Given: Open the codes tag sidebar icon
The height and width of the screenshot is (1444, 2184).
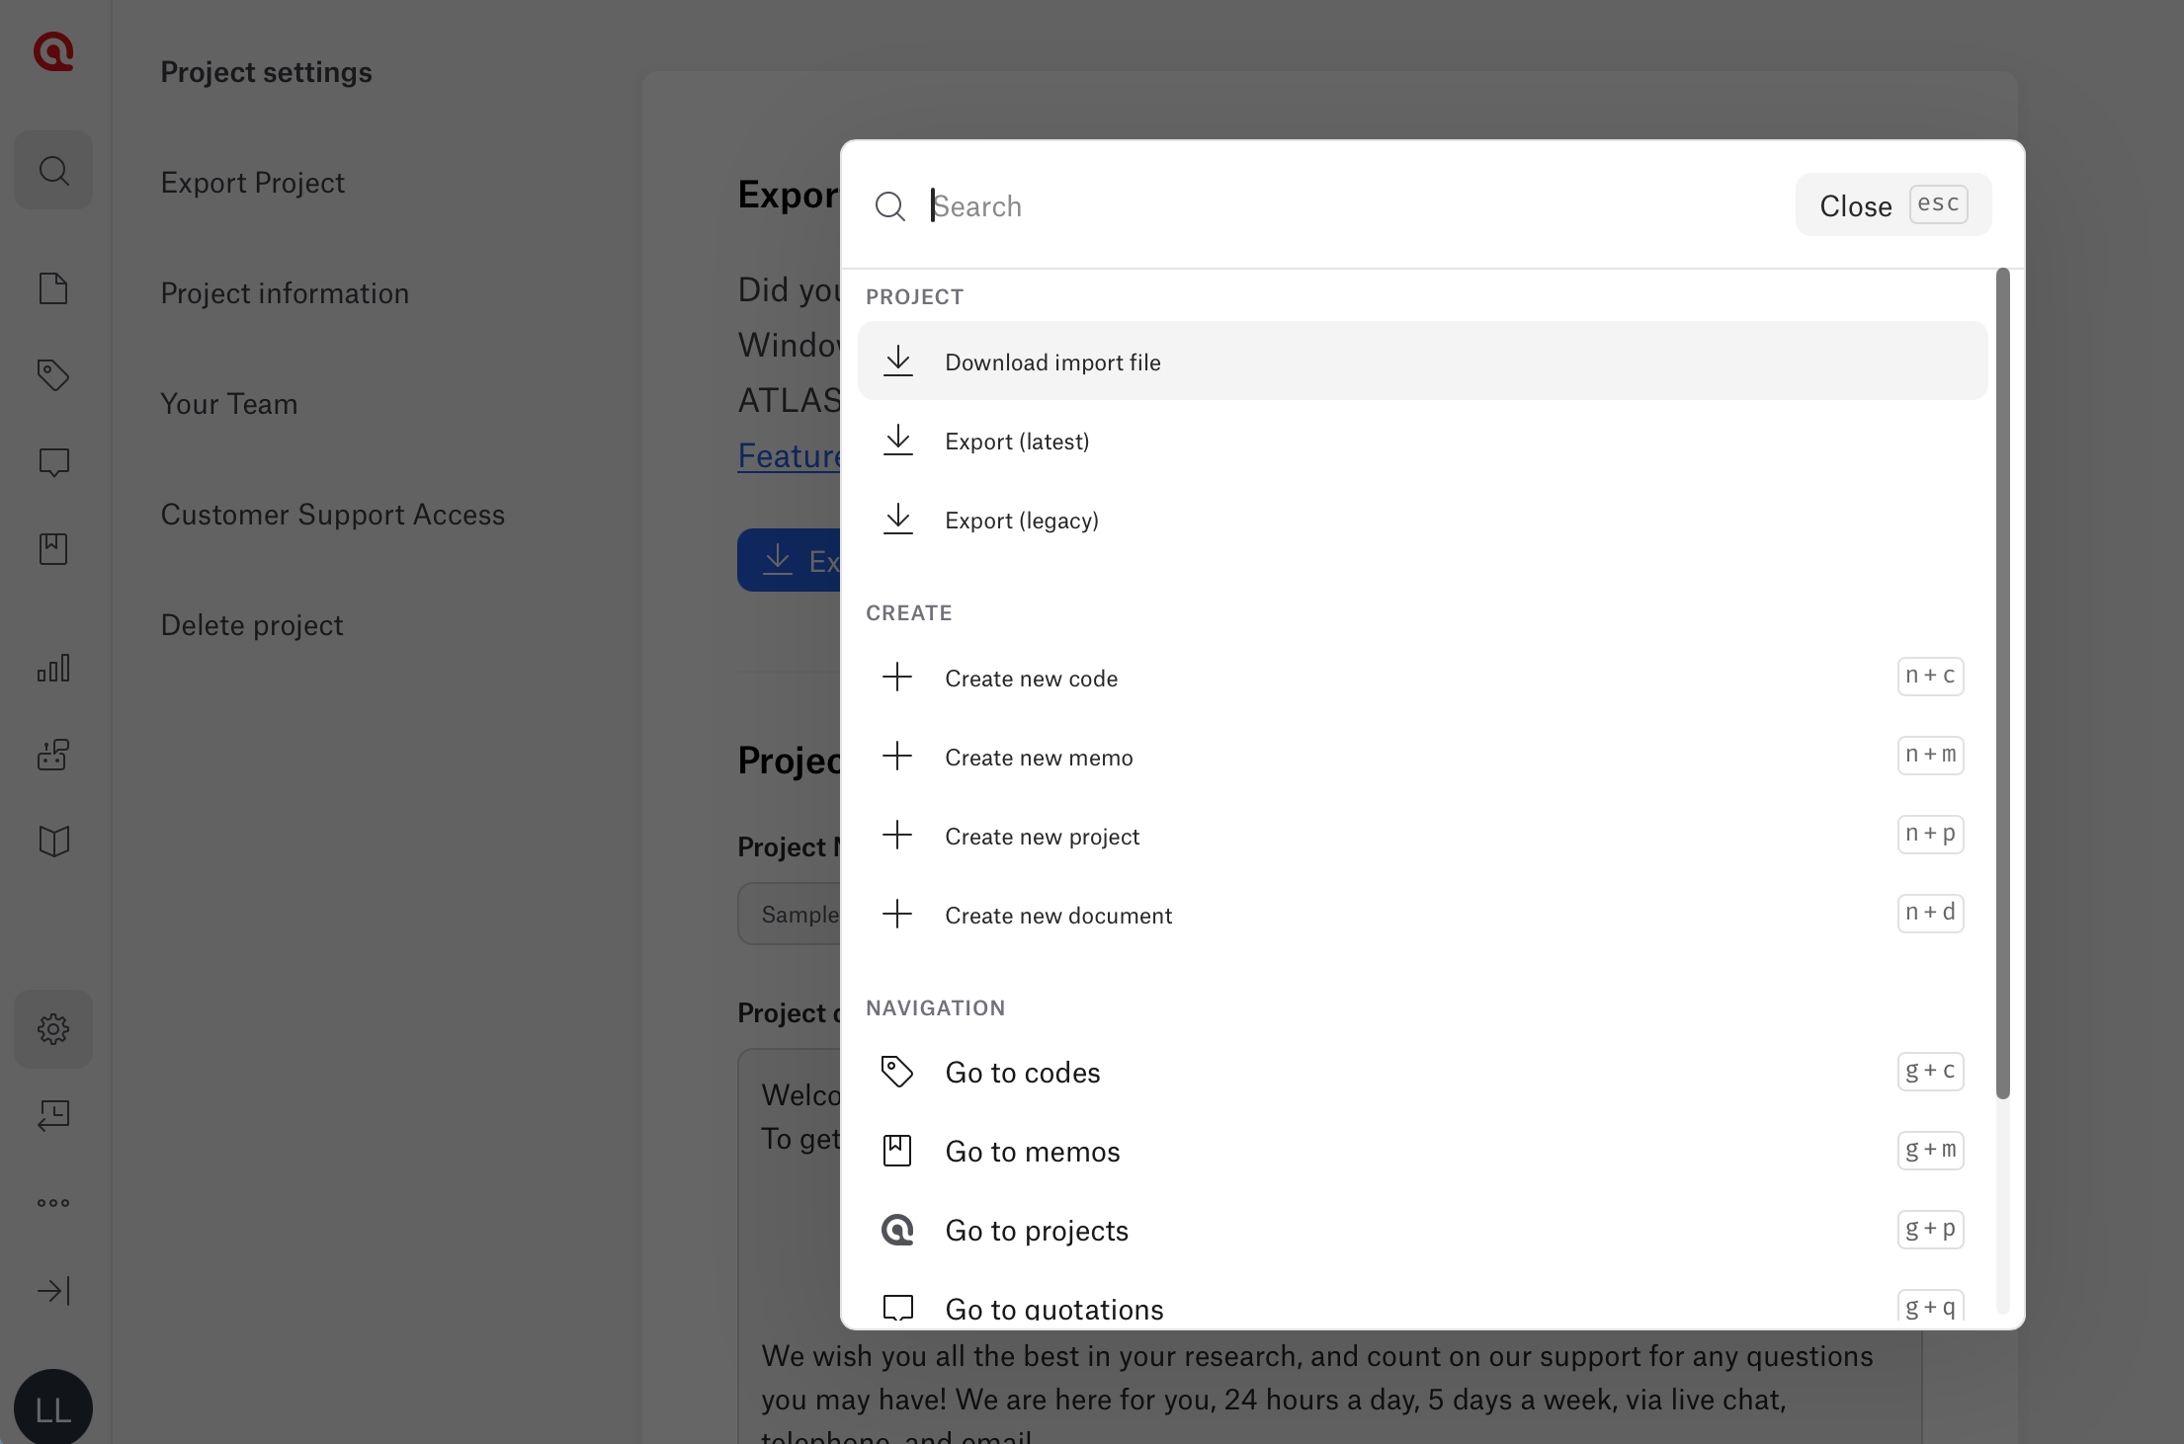Looking at the screenshot, I should tap(53, 374).
